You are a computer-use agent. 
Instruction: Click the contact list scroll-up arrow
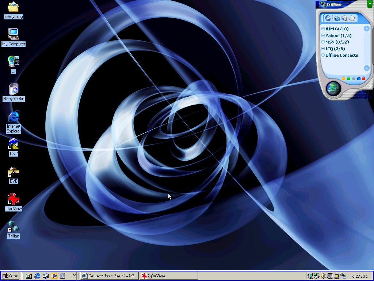[367, 29]
